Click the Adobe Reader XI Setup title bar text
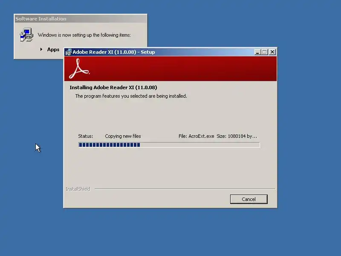This screenshot has width=341, height=256. tap(114, 52)
